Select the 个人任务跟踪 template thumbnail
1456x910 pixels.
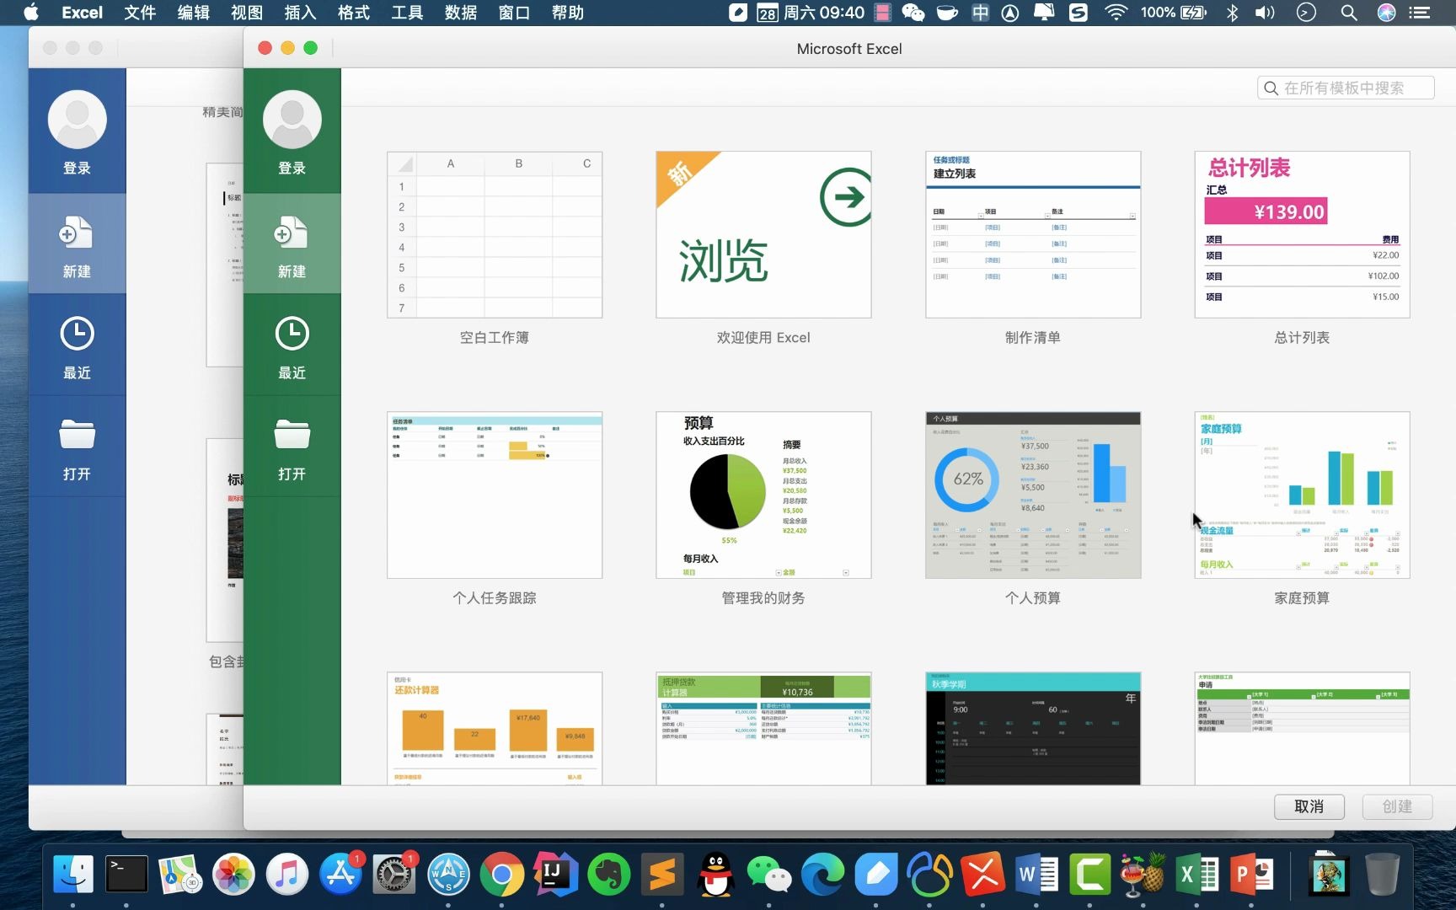click(495, 495)
